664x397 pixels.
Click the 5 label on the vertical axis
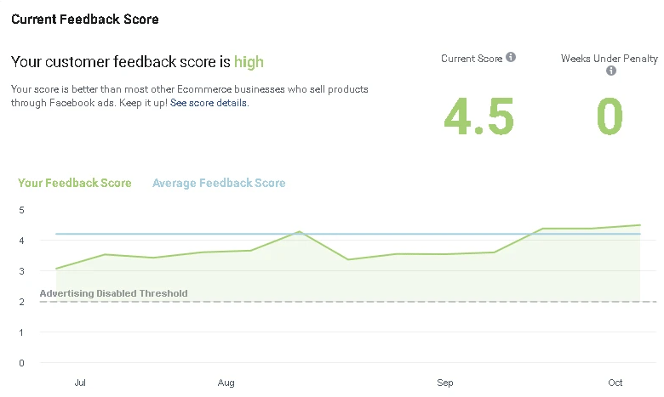click(21, 210)
